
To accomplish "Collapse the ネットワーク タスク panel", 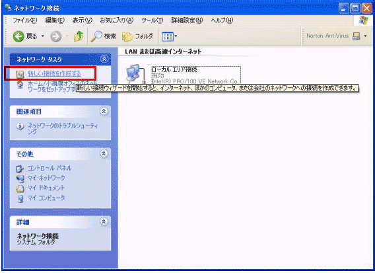I will (104, 59).
